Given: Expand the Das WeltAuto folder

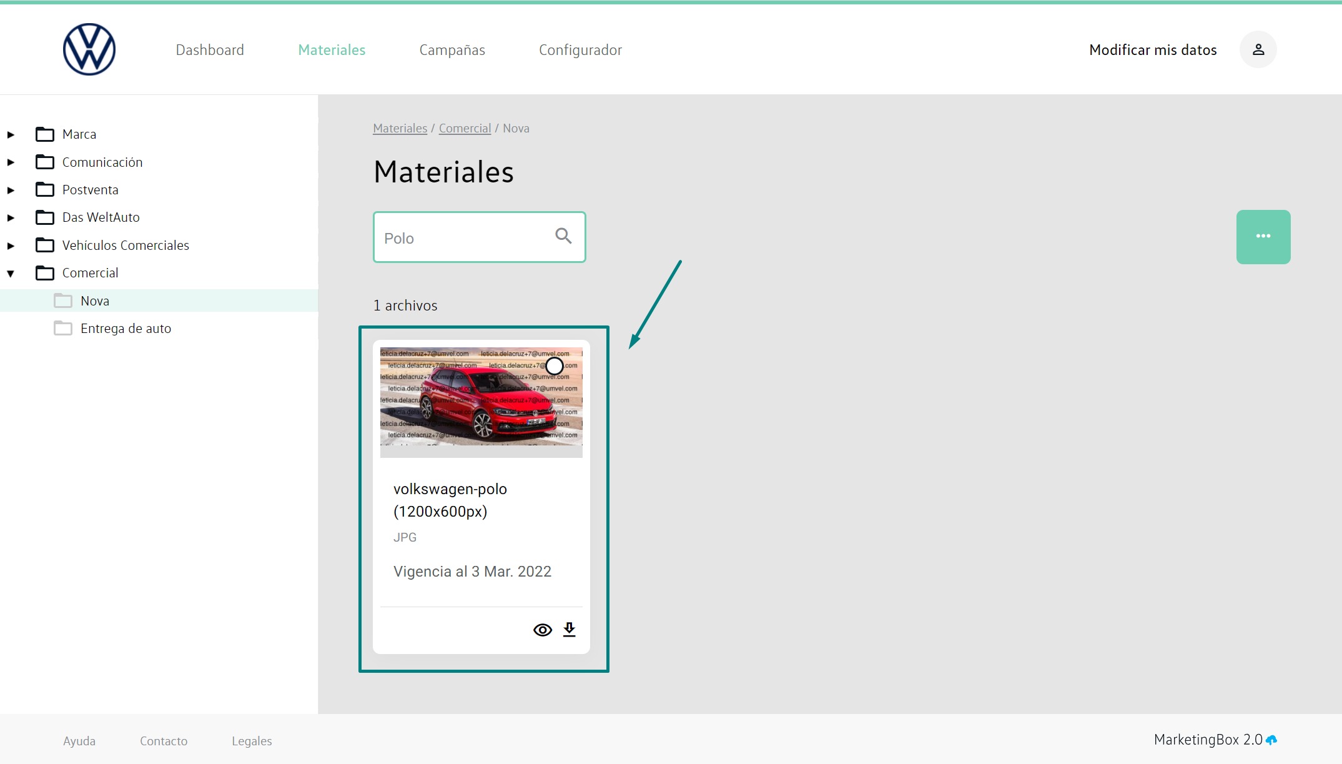Looking at the screenshot, I should tap(11, 218).
